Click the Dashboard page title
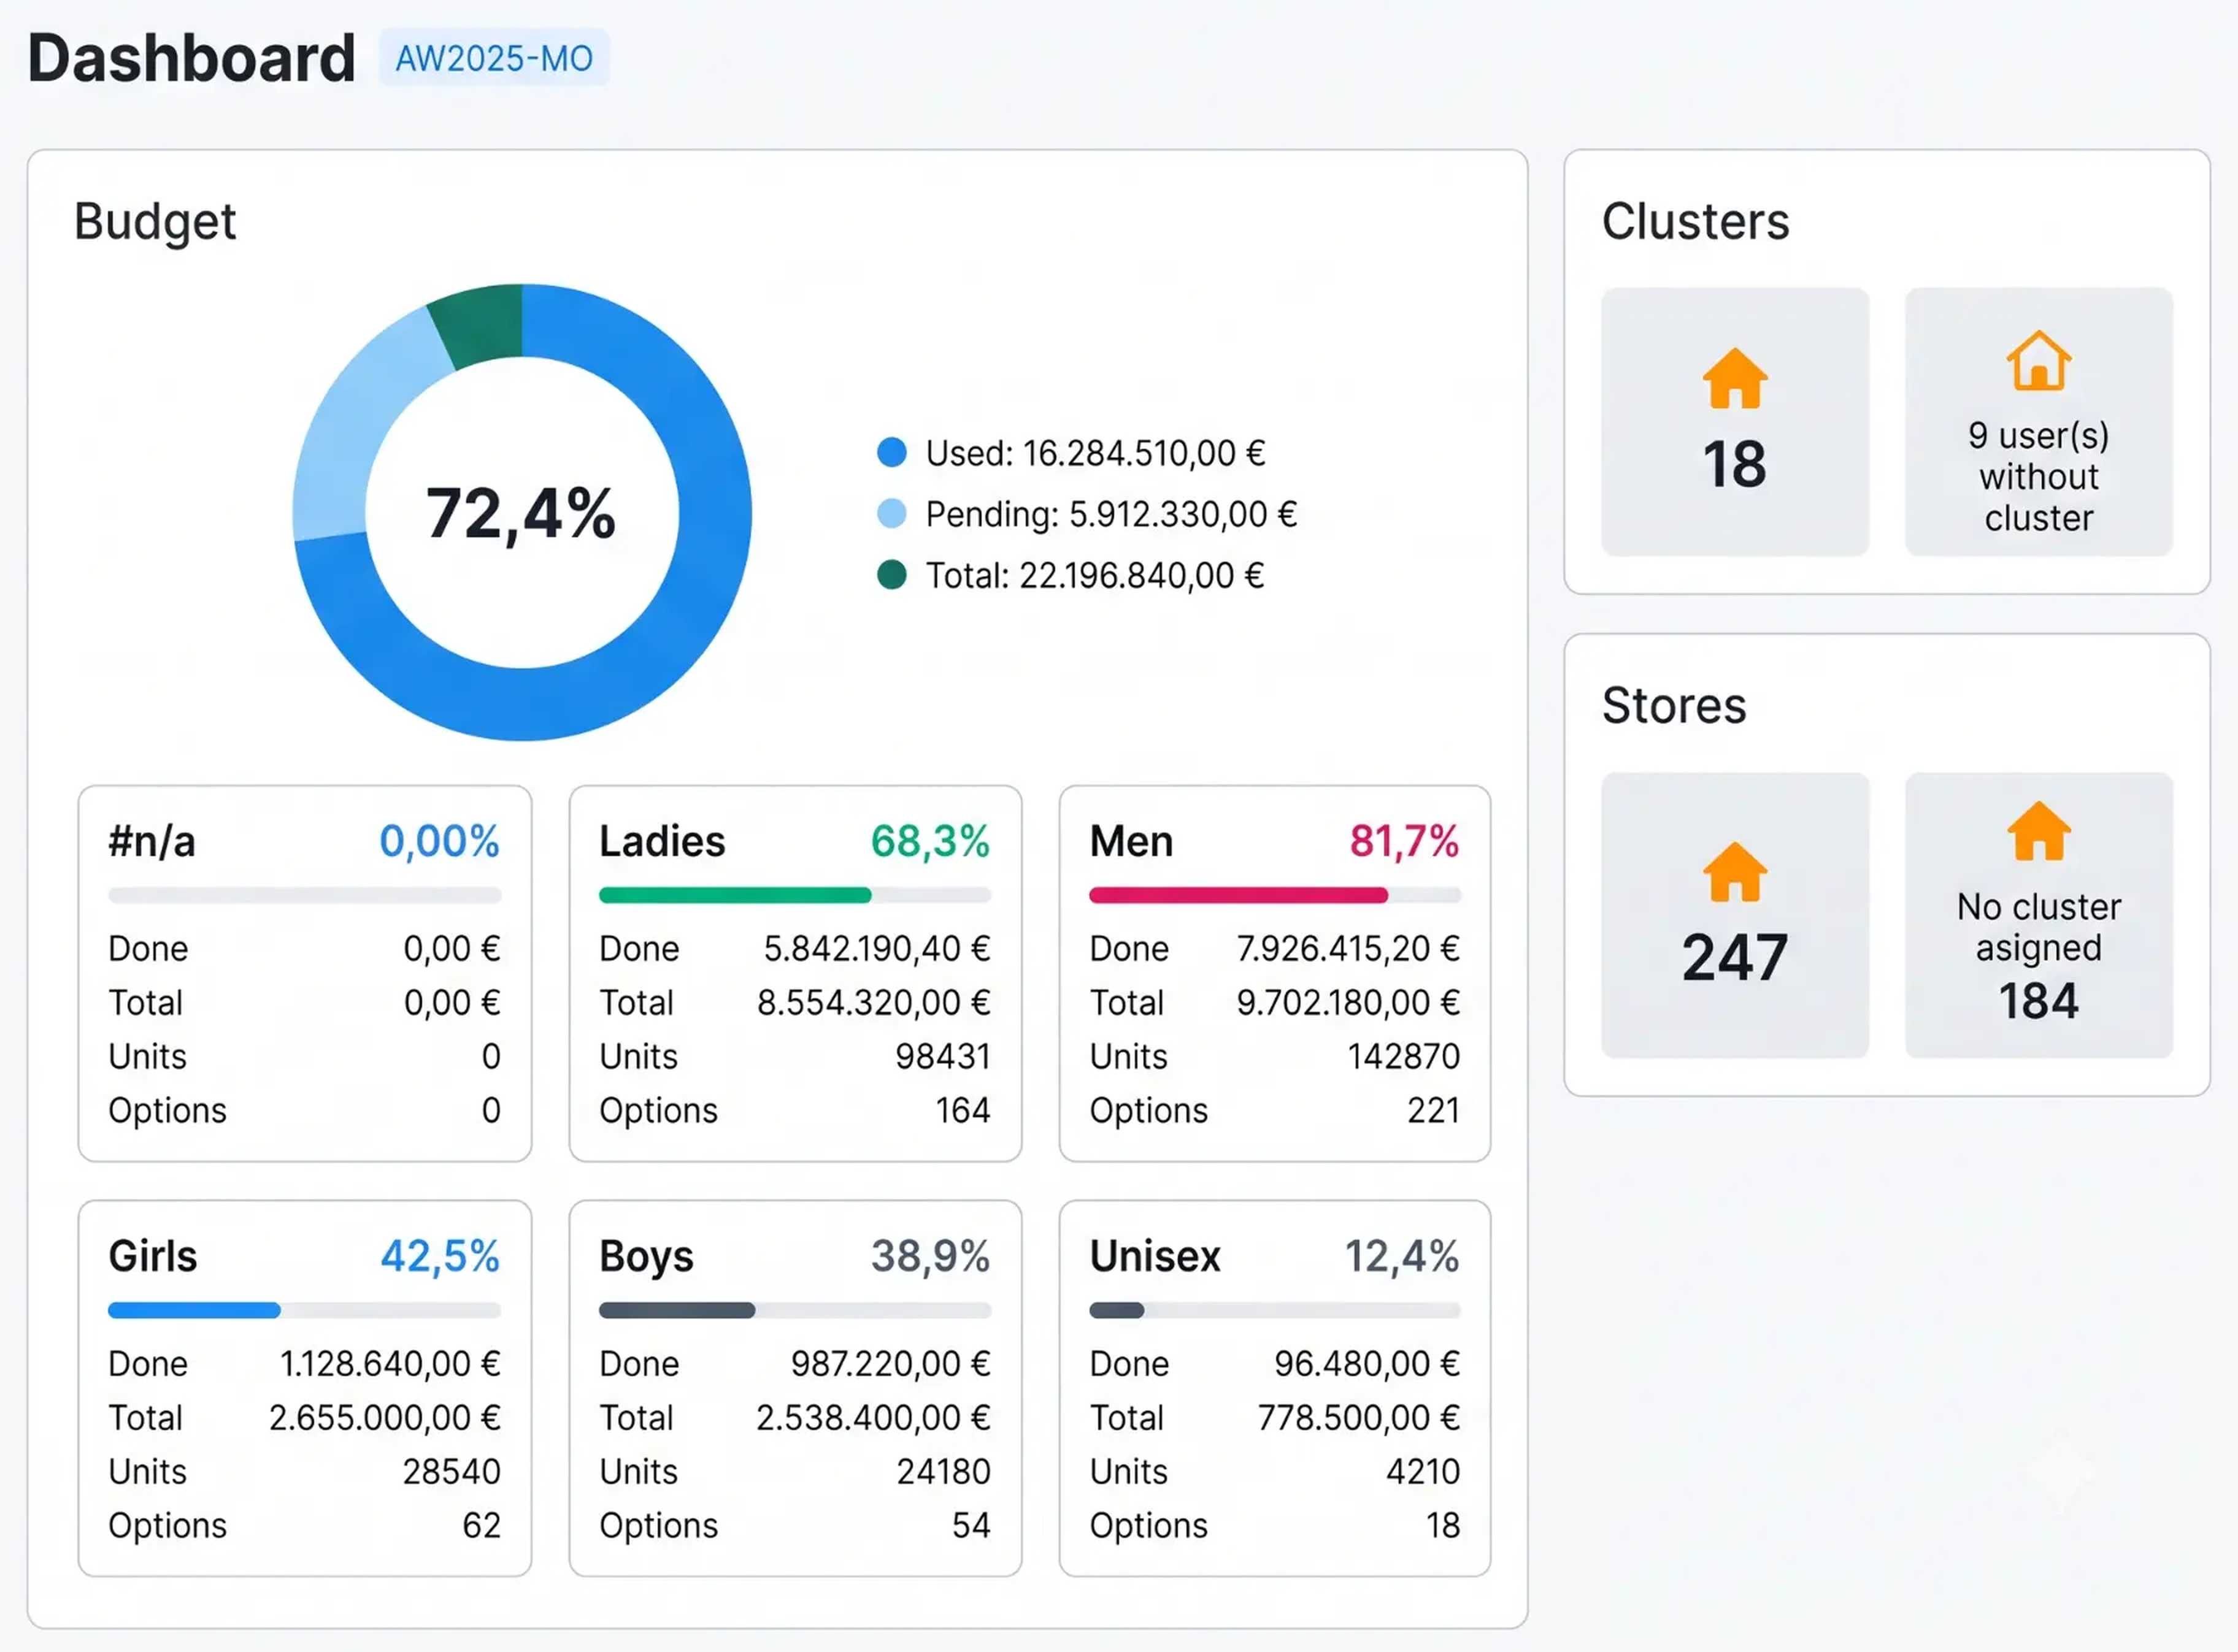Screen dimensions: 2238x1652 [191, 58]
